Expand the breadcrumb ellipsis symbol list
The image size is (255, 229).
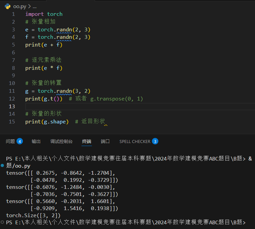click(x=34, y=6)
